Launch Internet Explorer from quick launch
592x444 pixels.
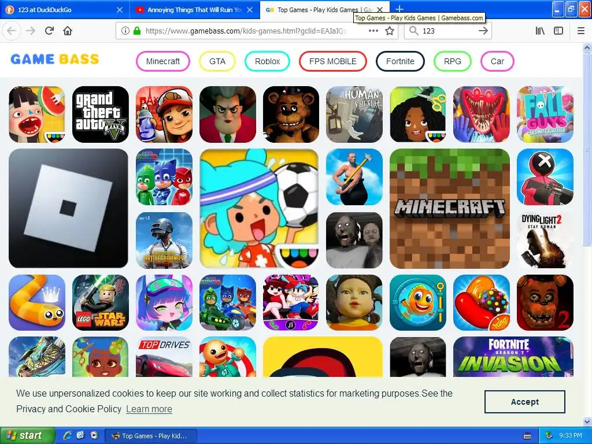click(x=68, y=435)
